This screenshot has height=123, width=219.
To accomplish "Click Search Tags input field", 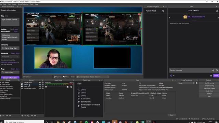I will click(10, 72).
